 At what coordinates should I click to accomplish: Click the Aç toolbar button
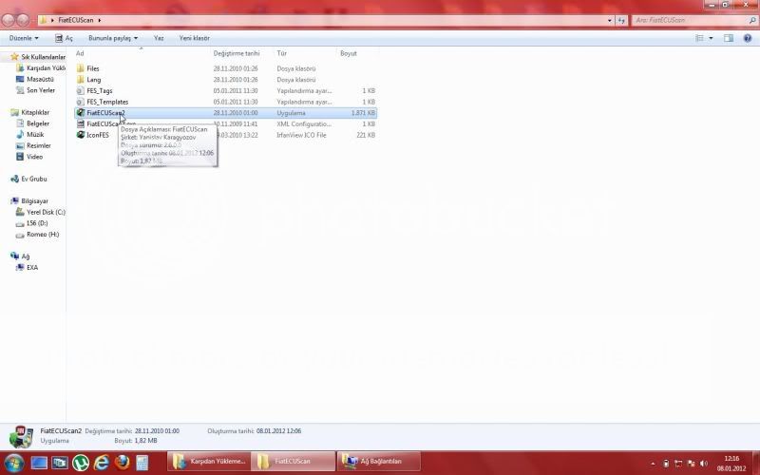point(64,38)
